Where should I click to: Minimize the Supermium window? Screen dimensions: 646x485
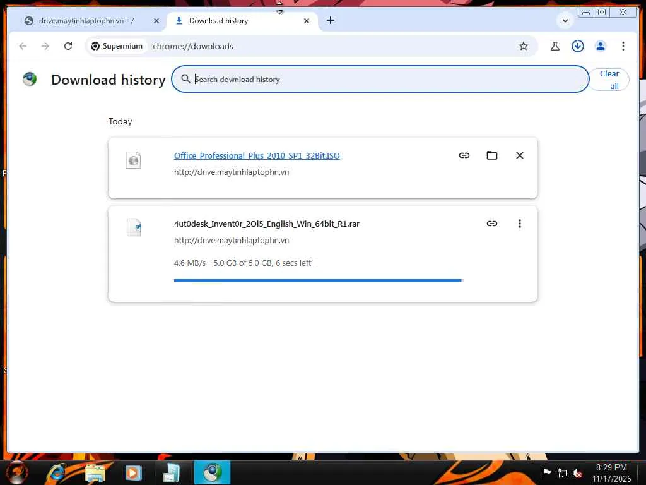pyautogui.click(x=586, y=12)
